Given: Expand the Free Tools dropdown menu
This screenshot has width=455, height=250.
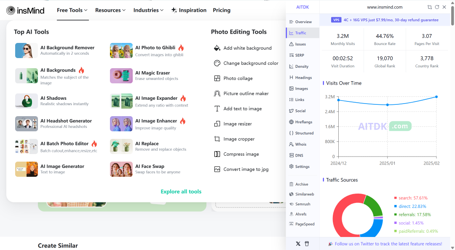Looking at the screenshot, I should (x=72, y=10).
